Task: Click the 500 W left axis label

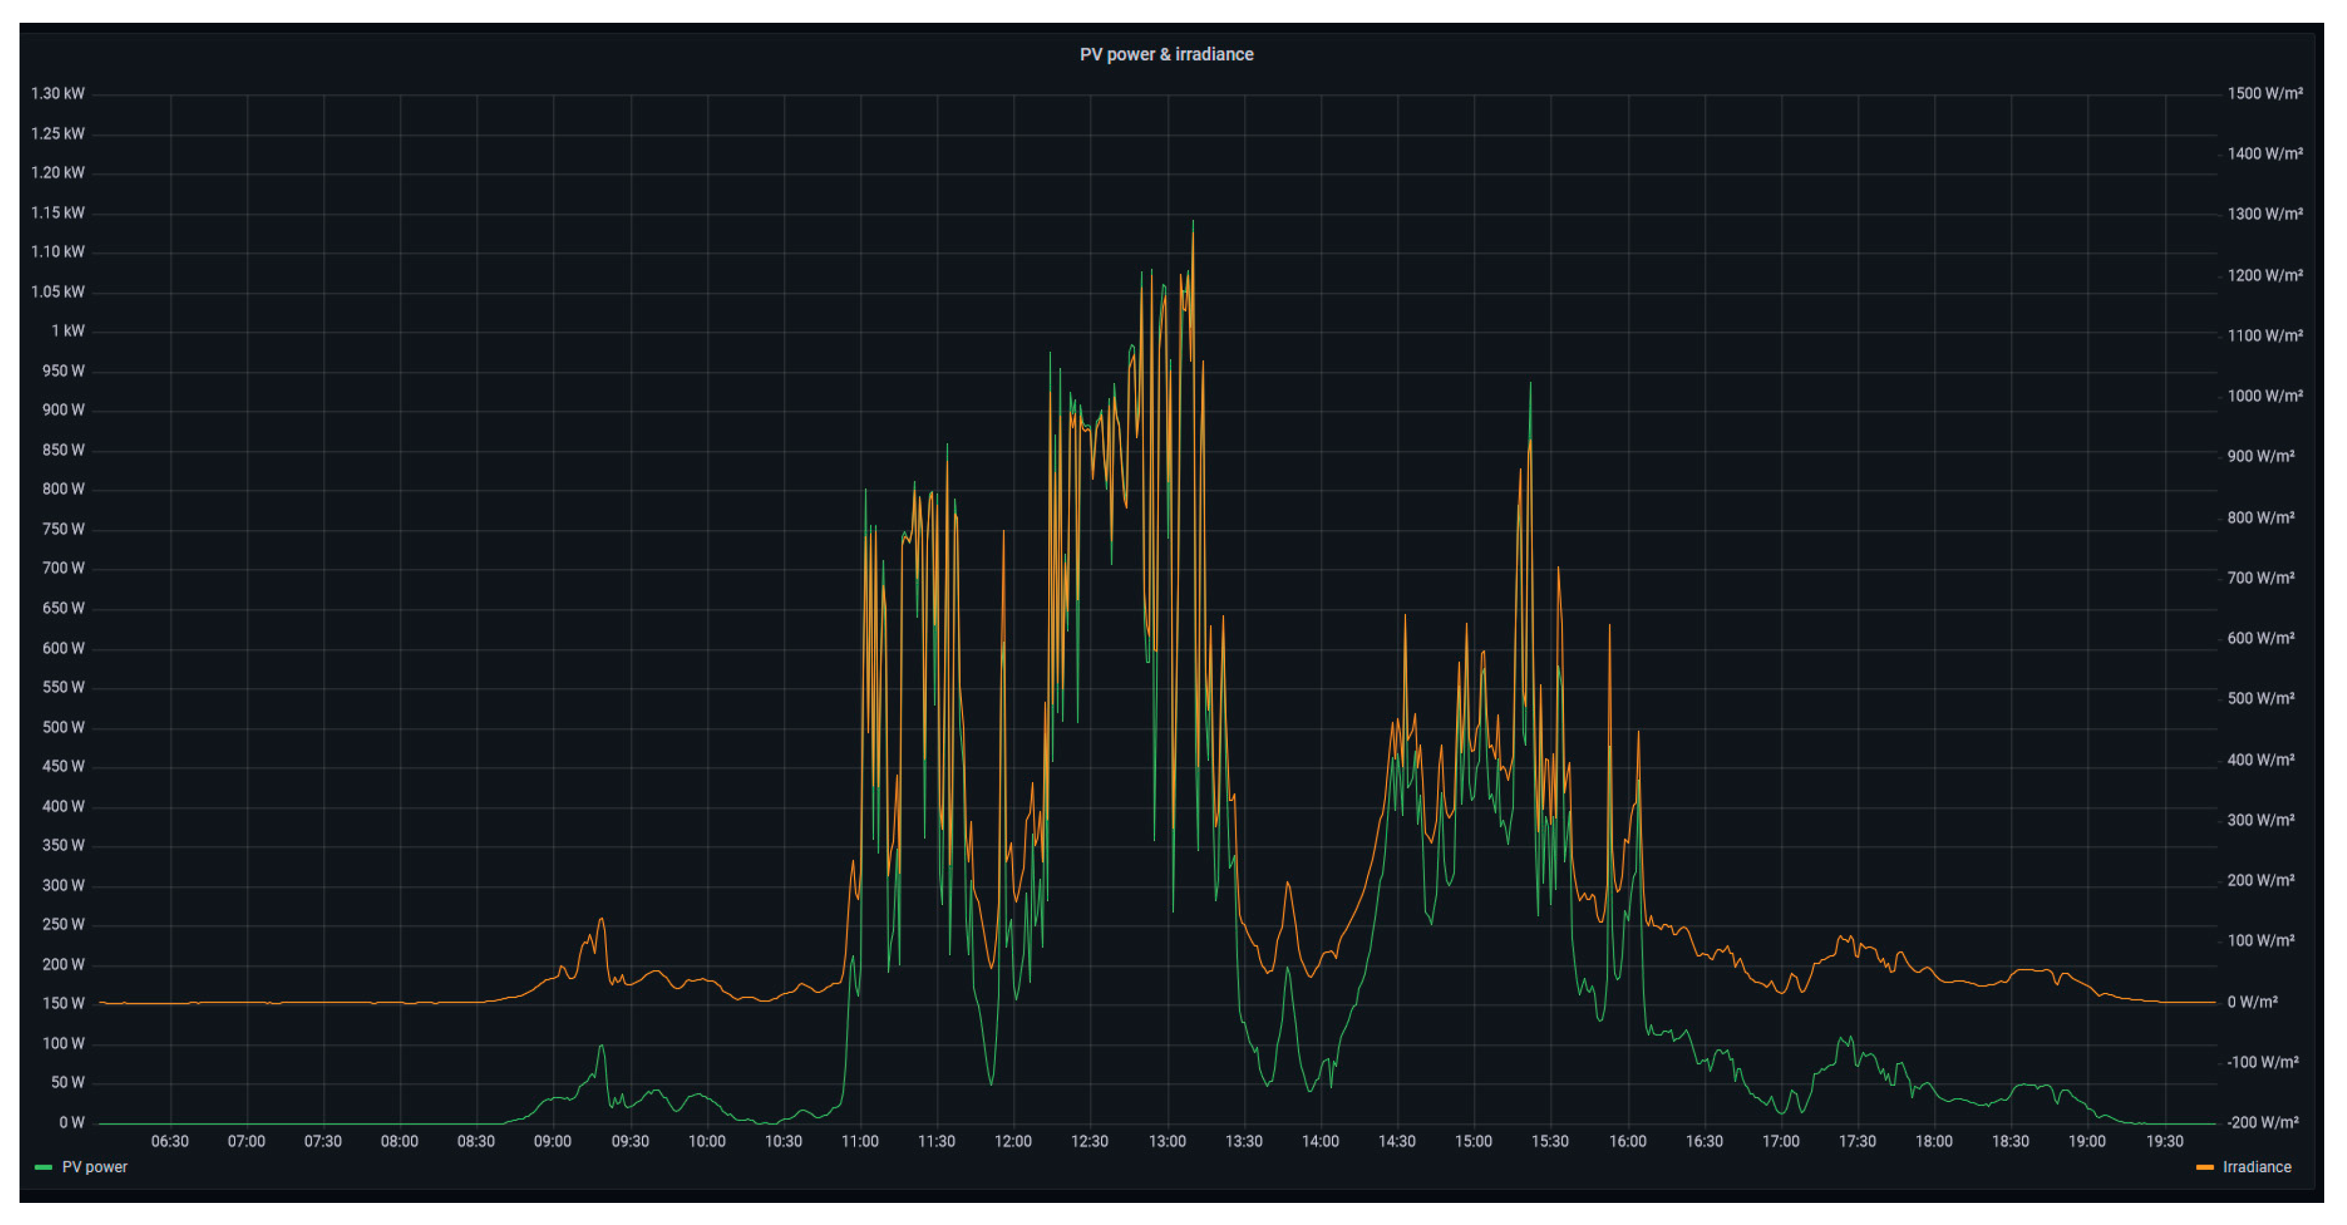Action: (x=63, y=727)
